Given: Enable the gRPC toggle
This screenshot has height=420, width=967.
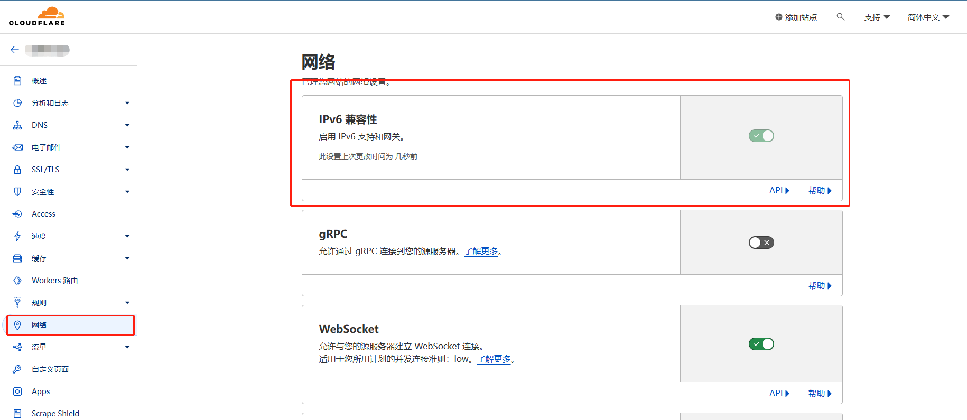Looking at the screenshot, I should pos(761,242).
